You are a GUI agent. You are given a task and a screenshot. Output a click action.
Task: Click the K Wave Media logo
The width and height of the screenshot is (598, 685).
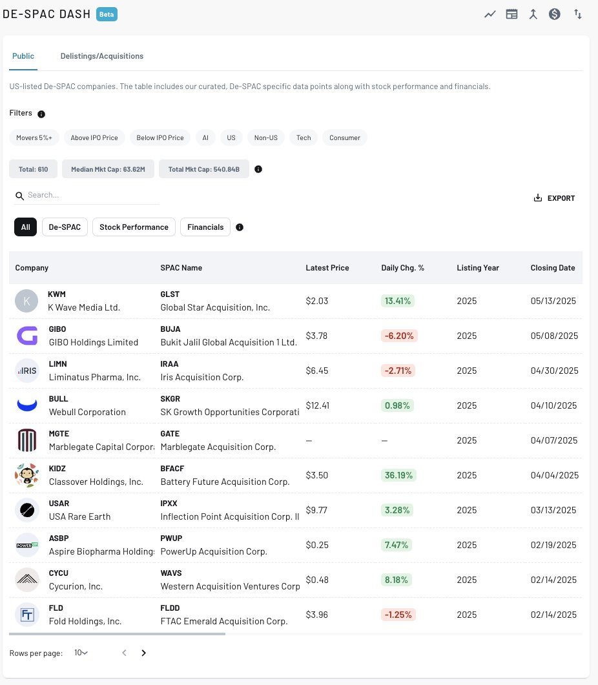click(x=26, y=301)
